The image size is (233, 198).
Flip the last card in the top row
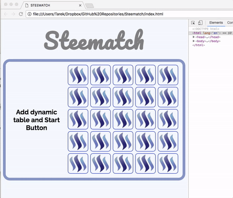pyautogui.click(x=168, y=75)
